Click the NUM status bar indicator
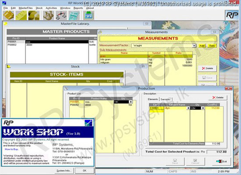Viewport: 241px width, 175px height. point(149,171)
